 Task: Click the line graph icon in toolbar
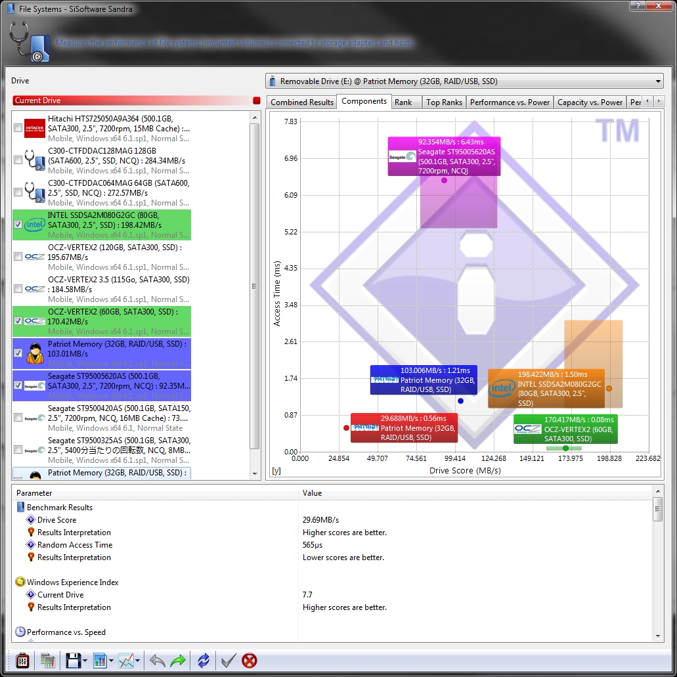click(x=126, y=660)
